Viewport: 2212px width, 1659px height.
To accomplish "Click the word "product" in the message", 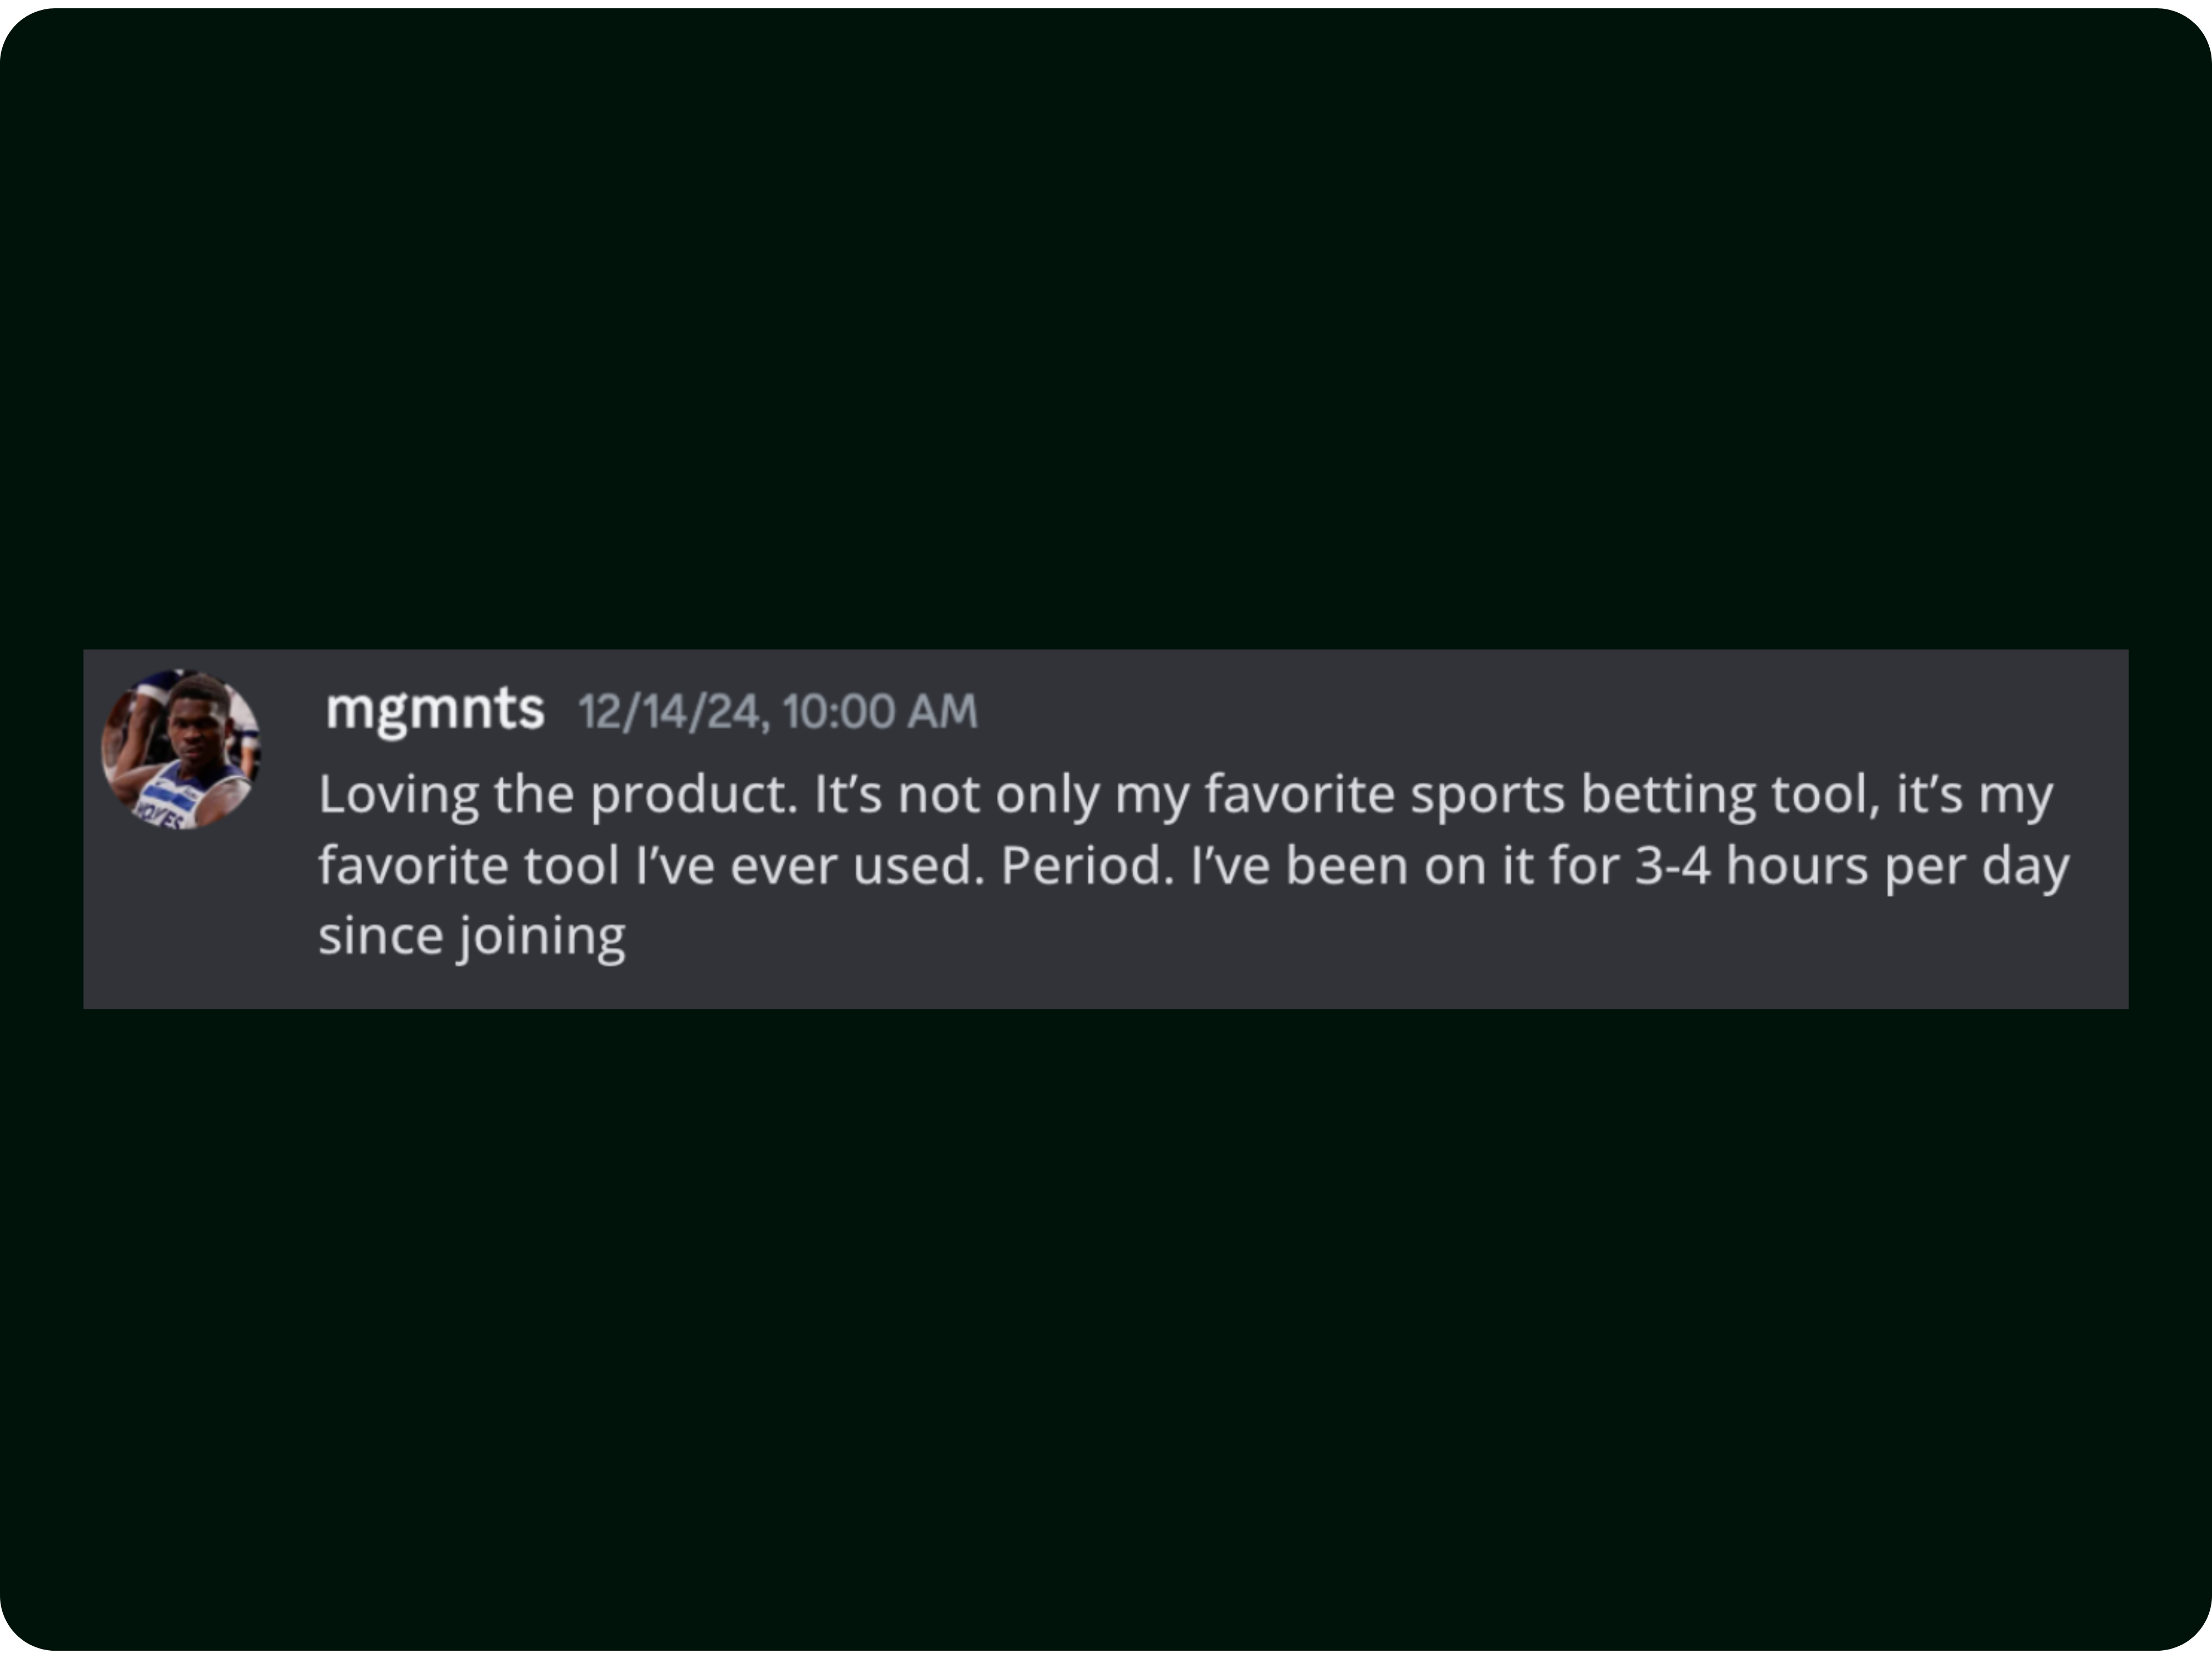I will pyautogui.click(x=692, y=795).
